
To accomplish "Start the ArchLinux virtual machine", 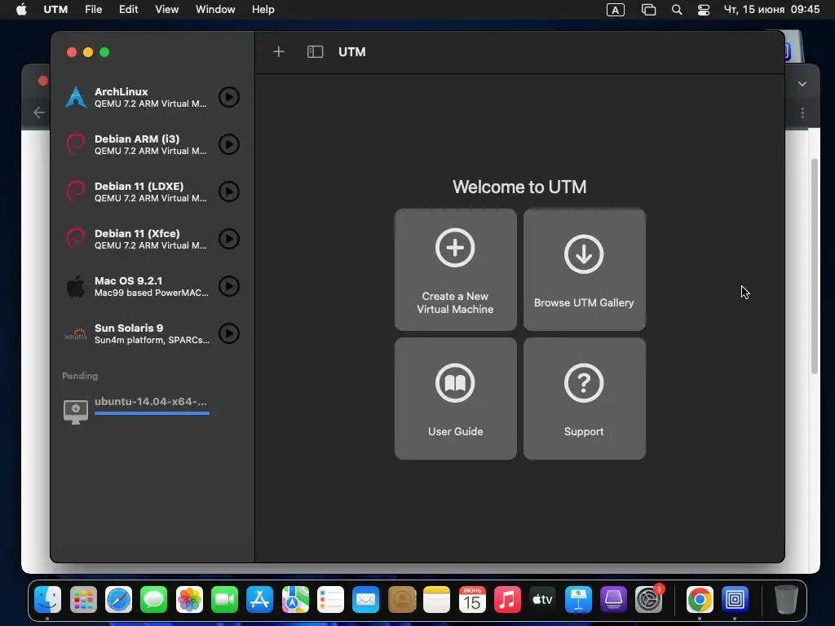I will (x=229, y=97).
